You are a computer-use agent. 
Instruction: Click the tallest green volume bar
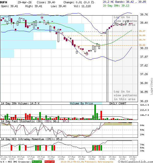pyautogui.click(x=95, y=112)
